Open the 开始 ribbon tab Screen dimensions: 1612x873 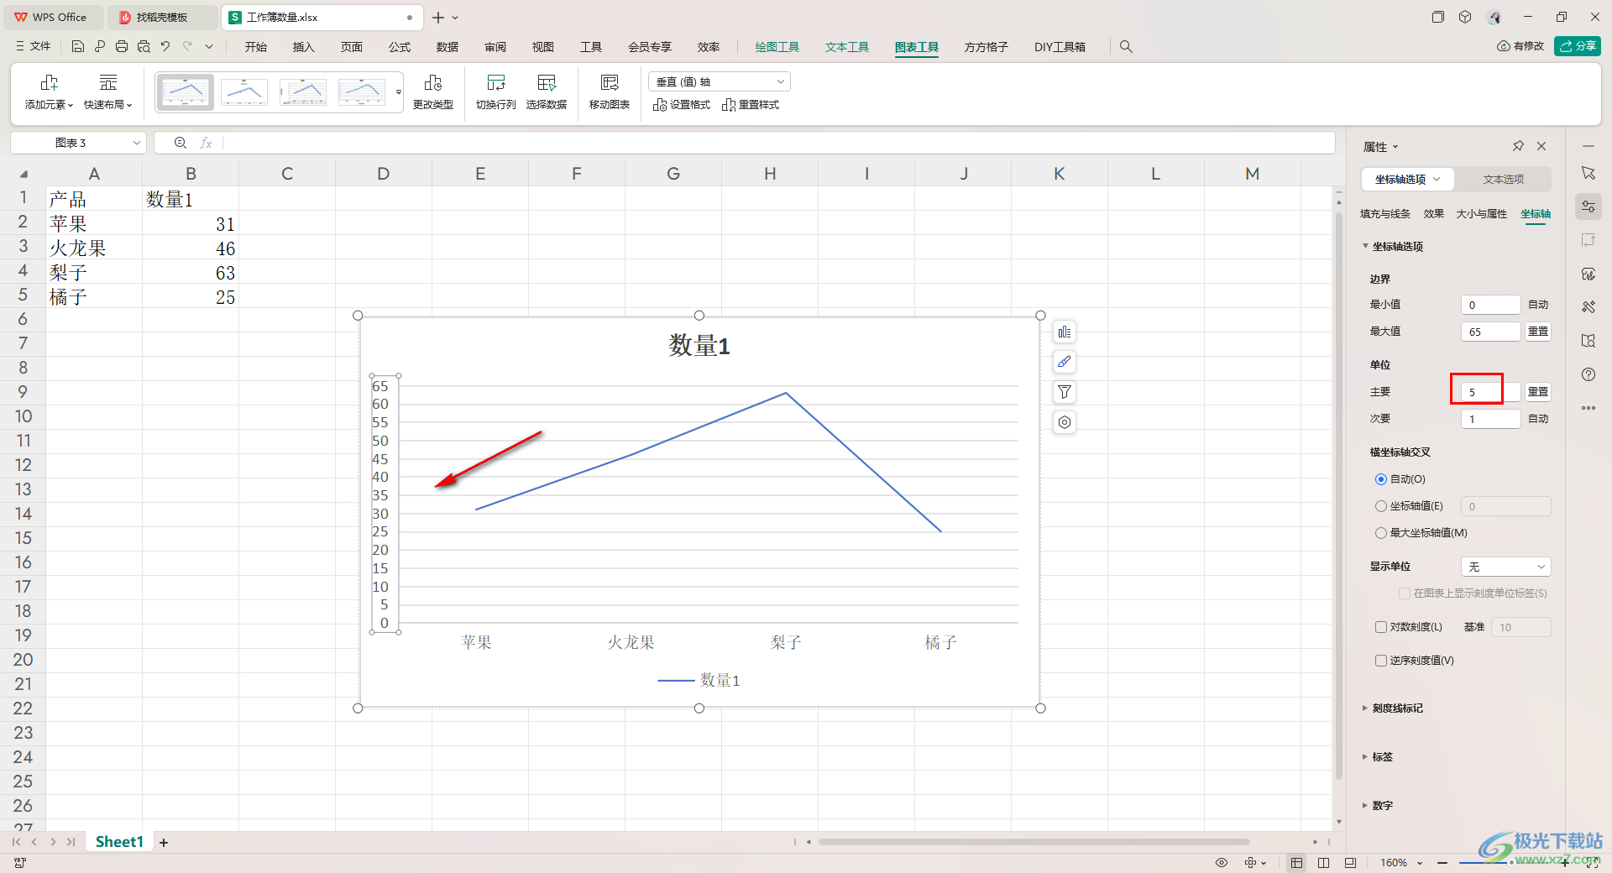[x=256, y=47]
